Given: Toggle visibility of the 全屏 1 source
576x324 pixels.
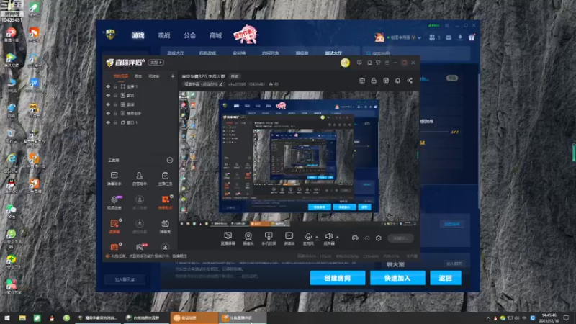Looking at the screenshot, I should click(x=108, y=86).
